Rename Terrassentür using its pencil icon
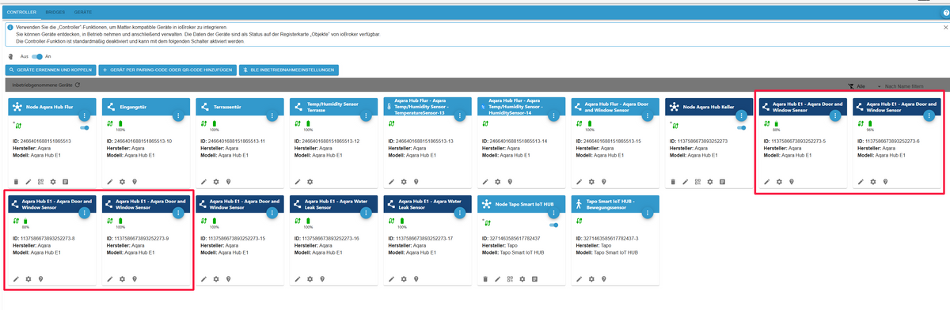Screen dimensions: 950x310 pos(203,181)
